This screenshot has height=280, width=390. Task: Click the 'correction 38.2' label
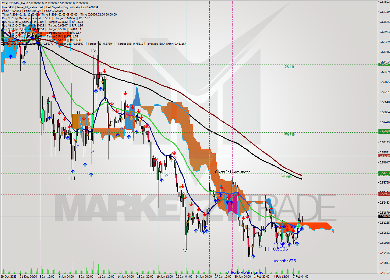click(285, 227)
